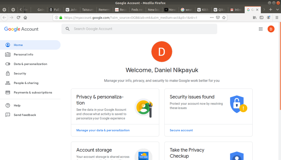
Task: Click the large D profile picture
Action: pos(162,52)
